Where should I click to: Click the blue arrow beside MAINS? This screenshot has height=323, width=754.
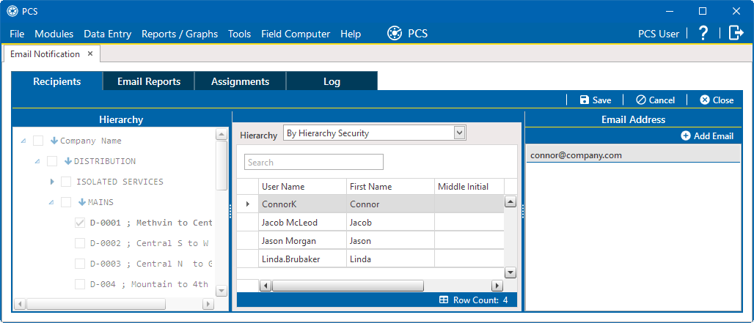pyautogui.click(x=82, y=202)
